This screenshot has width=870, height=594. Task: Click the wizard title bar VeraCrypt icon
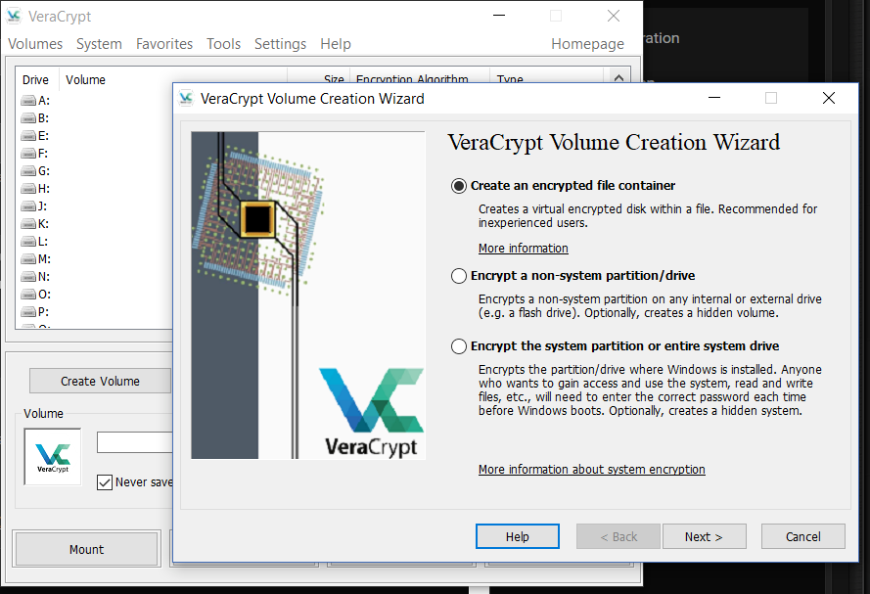point(186,98)
